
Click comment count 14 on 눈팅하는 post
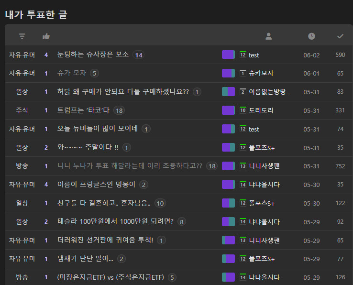pyautogui.click(x=138, y=55)
